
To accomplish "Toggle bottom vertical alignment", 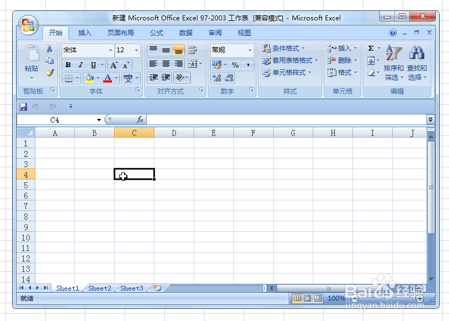I will pos(178,50).
